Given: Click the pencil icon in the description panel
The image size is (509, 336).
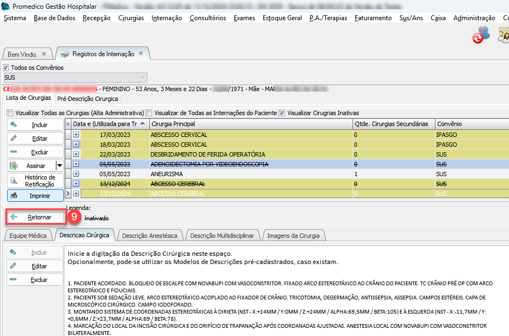Looking at the screenshot, I should click(x=13, y=266).
